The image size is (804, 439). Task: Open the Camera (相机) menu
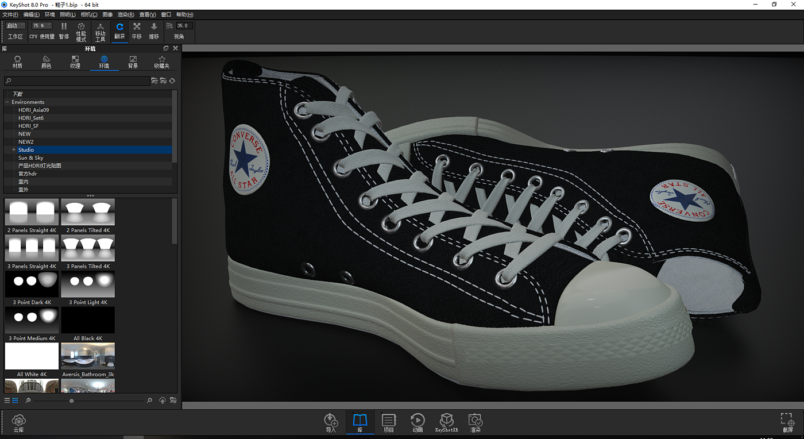point(89,14)
